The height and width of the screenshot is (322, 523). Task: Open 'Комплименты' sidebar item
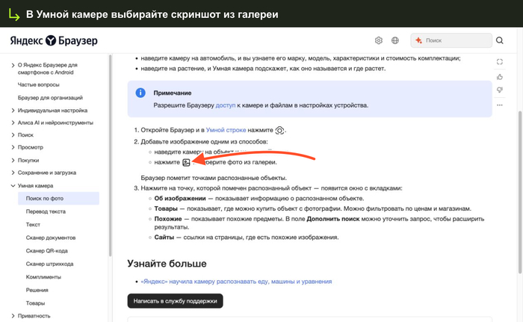[x=43, y=277]
